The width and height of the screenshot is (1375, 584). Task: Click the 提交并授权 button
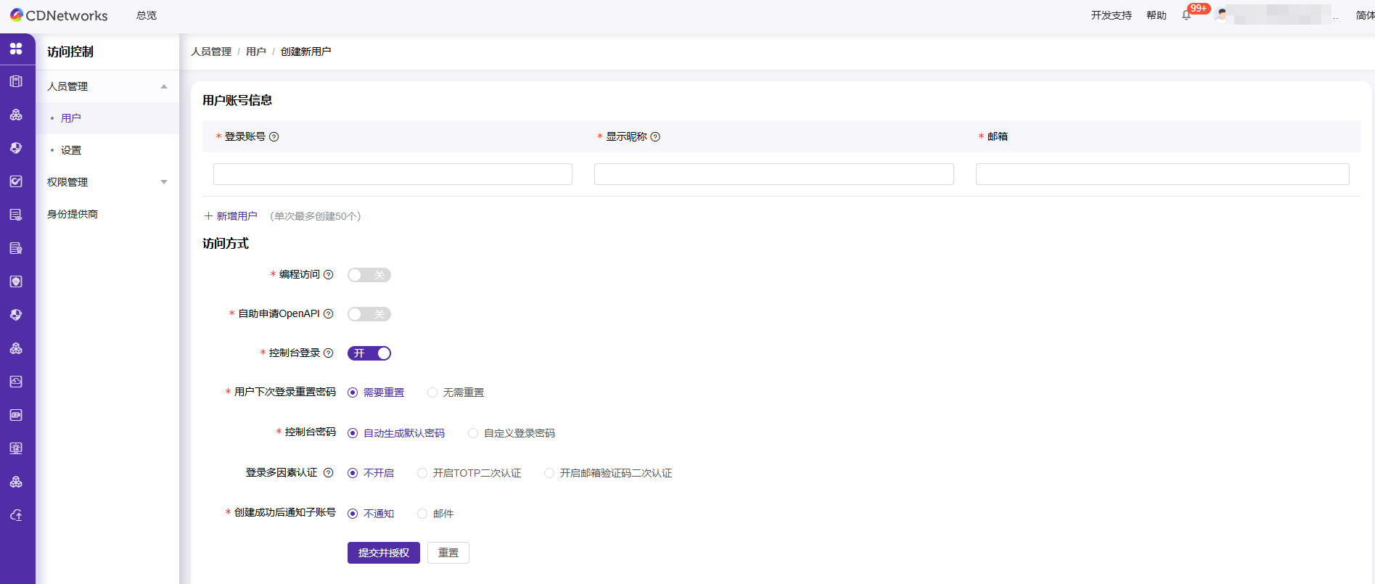point(384,553)
